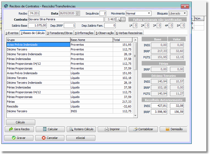The width and height of the screenshot is (210, 155).
Task: Click the contract code field 3.463
Action: coord(110,20)
